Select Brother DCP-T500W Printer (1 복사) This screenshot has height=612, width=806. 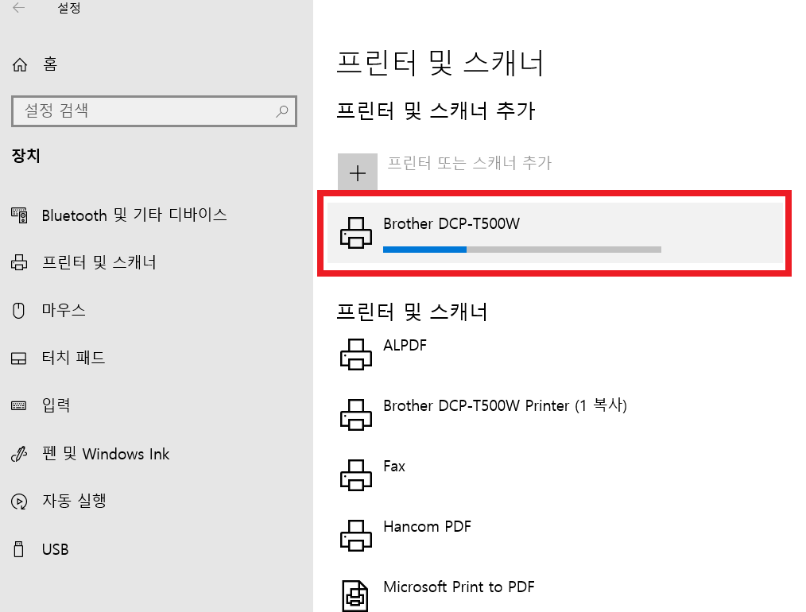click(x=505, y=405)
